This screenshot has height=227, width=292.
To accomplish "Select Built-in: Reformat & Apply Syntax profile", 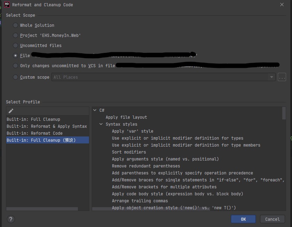I will tap(48, 126).
